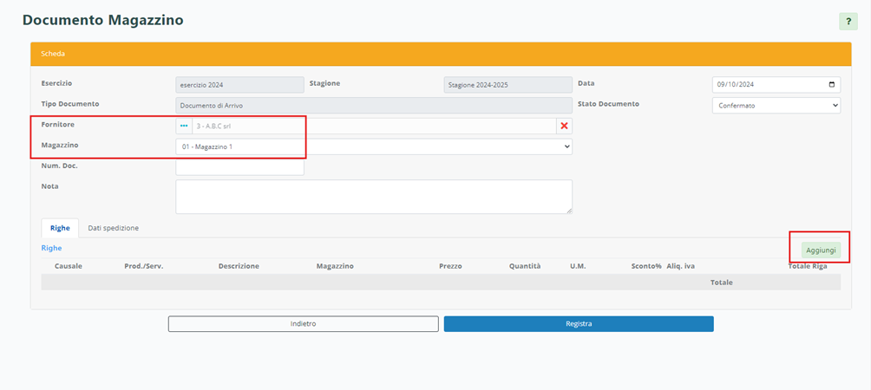
Task: Focus the Nota text area
Action: click(x=373, y=196)
